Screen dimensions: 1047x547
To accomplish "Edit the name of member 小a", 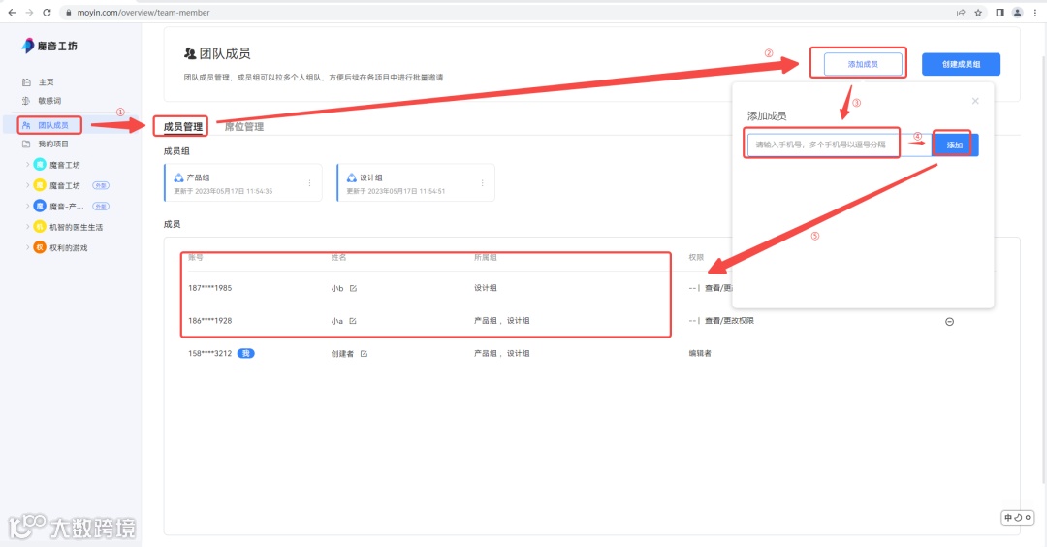I will tap(353, 321).
